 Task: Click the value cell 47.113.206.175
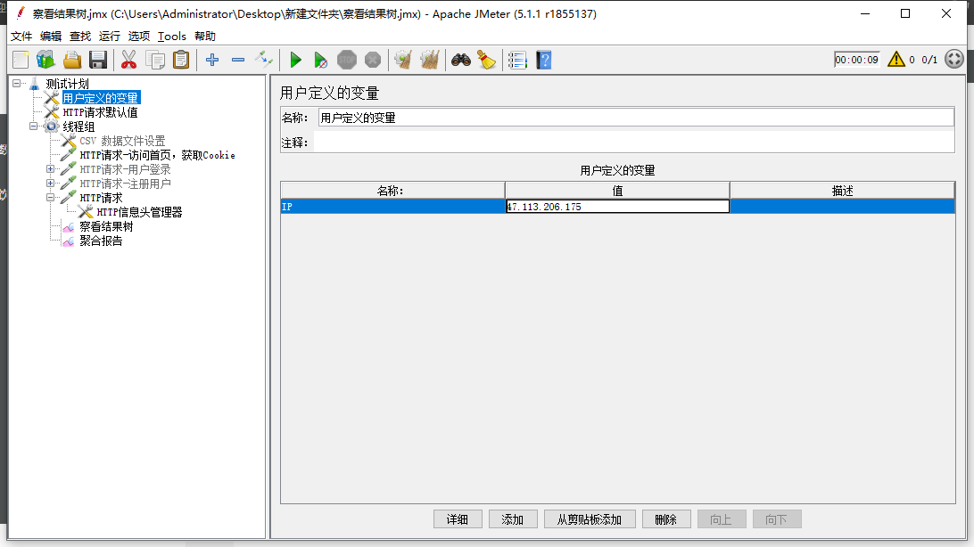coord(617,207)
